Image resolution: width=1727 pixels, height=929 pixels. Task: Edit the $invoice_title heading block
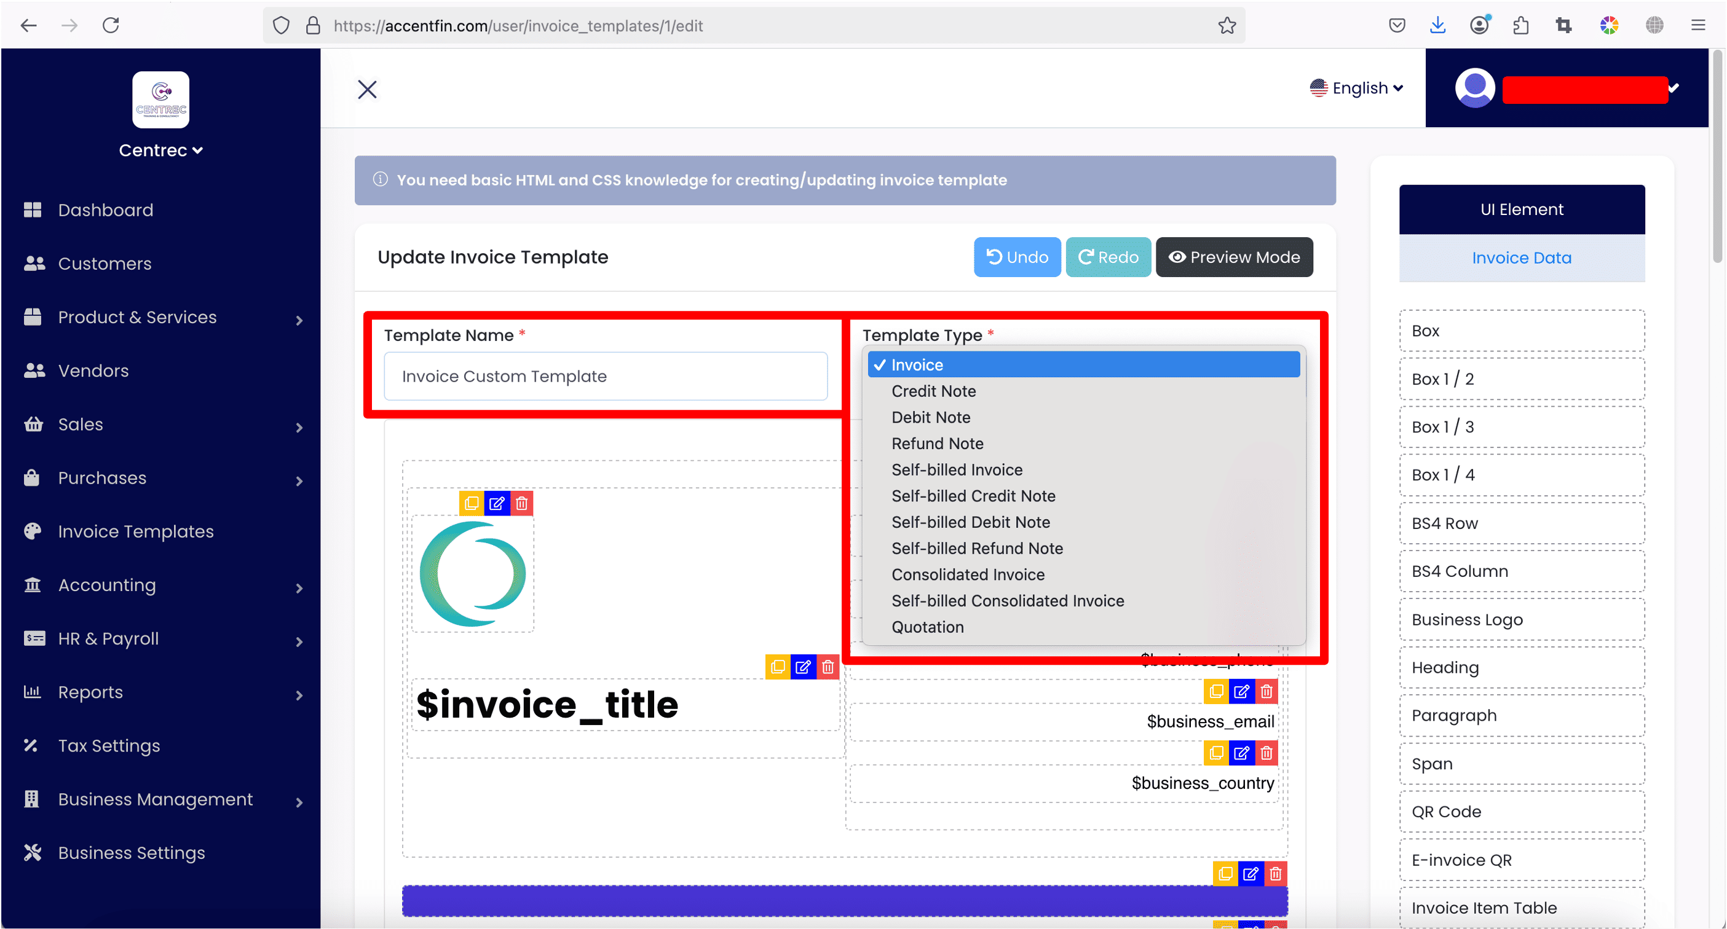pos(802,667)
